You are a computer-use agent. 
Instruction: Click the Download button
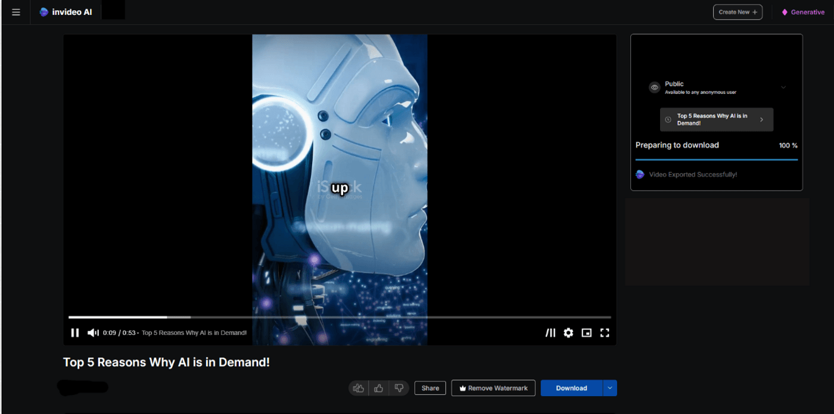coord(571,388)
